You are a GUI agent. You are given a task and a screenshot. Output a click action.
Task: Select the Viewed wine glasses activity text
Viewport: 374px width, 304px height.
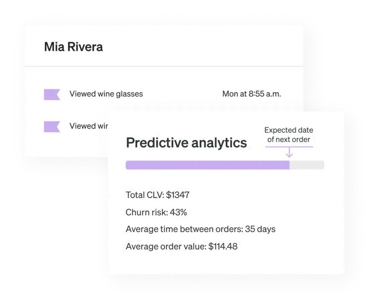pos(106,94)
